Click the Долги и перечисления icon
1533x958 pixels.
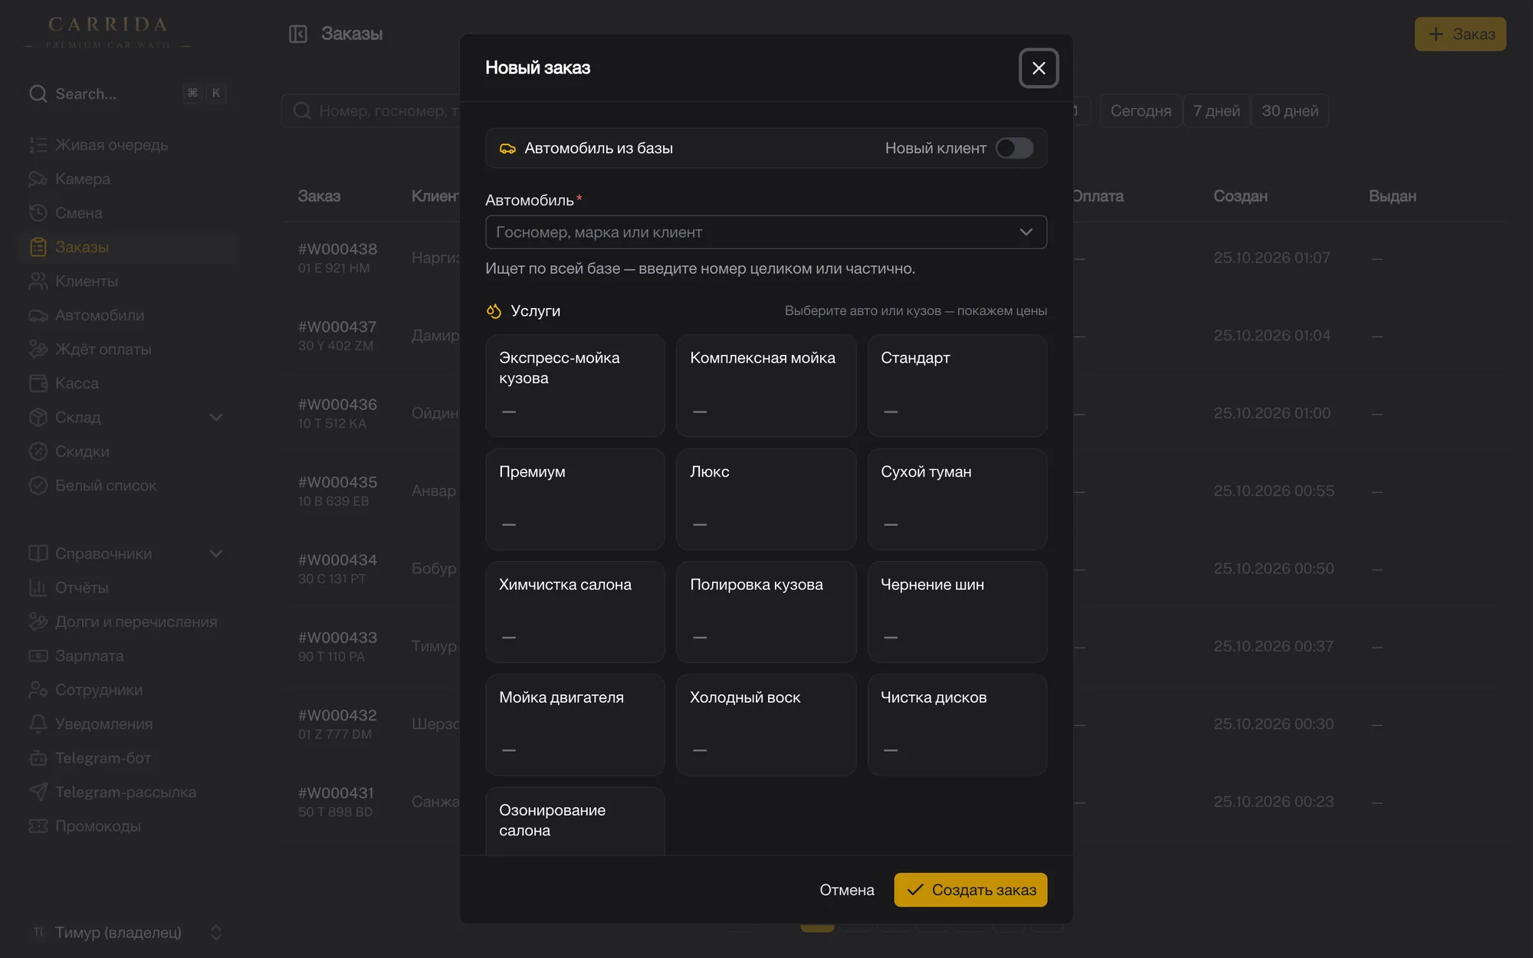click(x=38, y=622)
